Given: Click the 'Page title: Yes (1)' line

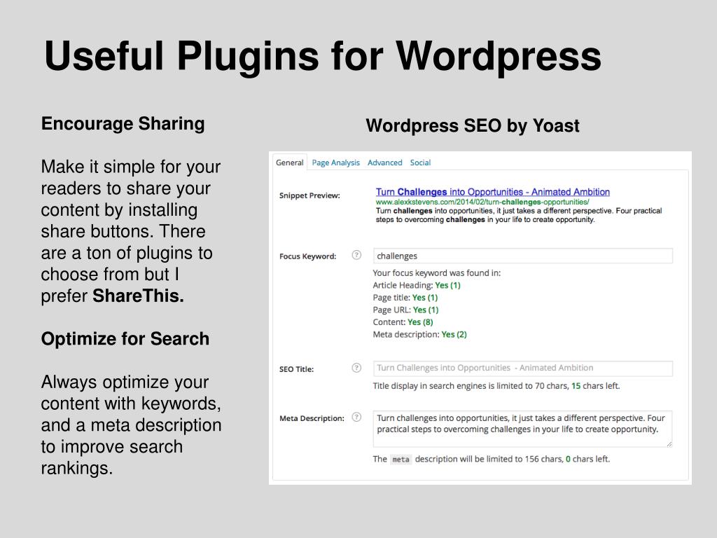Looking at the screenshot, I should pyautogui.click(x=405, y=297).
